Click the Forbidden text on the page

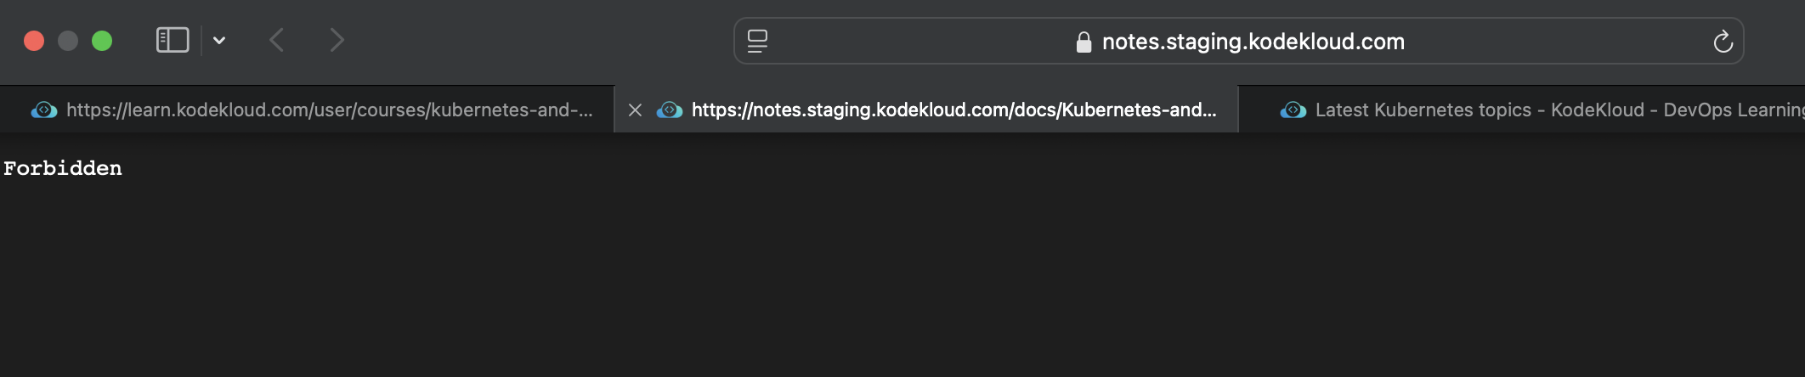click(63, 168)
